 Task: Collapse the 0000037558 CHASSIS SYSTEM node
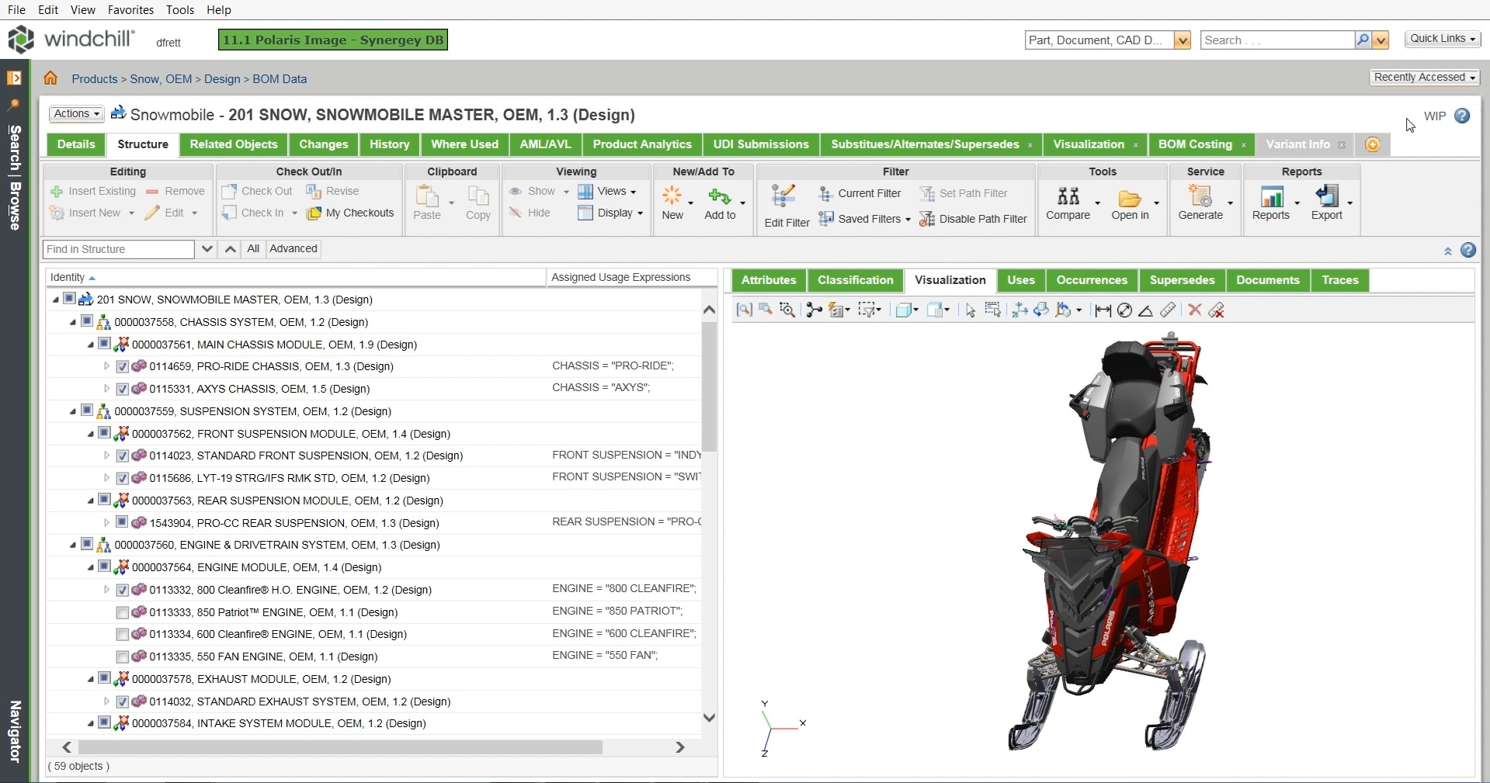click(x=73, y=322)
